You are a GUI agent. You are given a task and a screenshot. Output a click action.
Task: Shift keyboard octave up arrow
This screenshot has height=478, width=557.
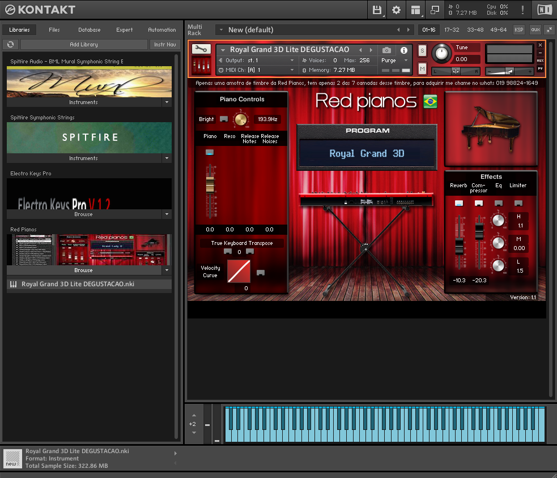pos(194,415)
